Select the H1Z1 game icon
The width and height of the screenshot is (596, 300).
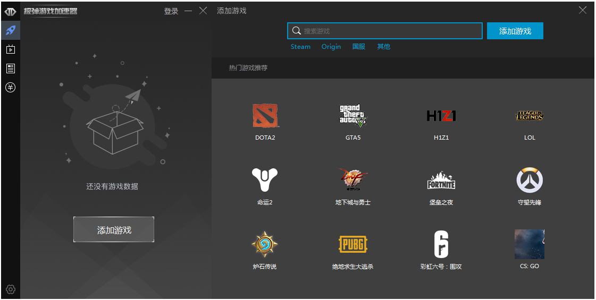[441, 115]
